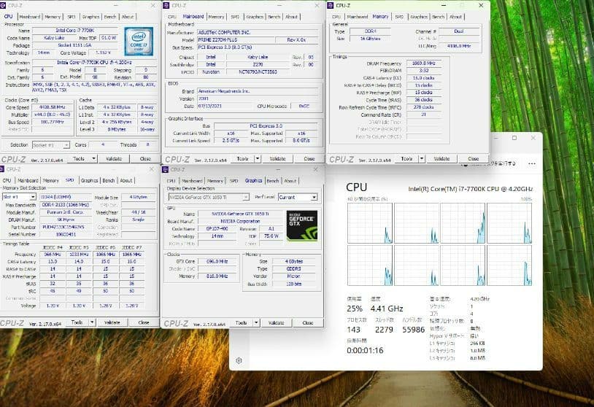This screenshot has width=594, height=407.
Task: Open About tab in the CPU tab window
Action: tap(128, 17)
